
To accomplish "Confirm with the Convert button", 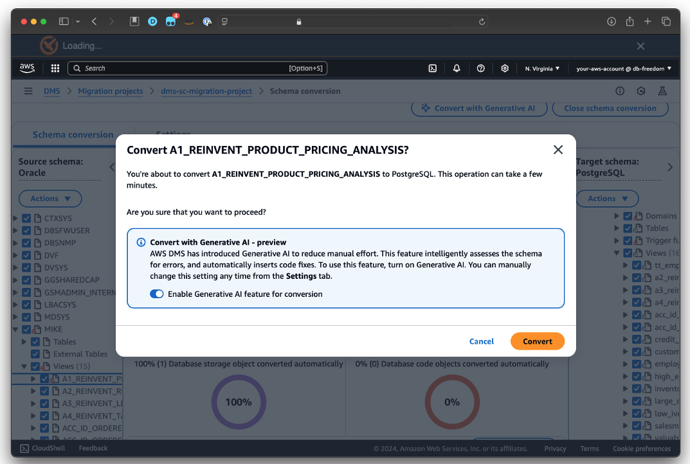I will pos(538,341).
